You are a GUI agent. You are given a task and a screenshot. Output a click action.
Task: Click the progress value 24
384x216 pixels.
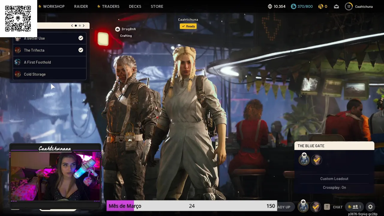(192, 206)
